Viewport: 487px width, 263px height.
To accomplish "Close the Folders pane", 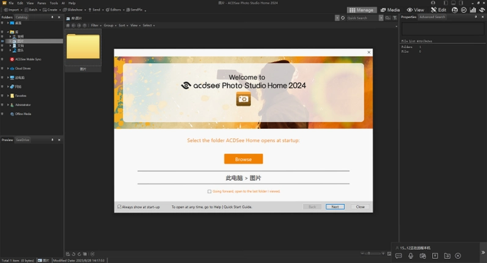I will click(x=59, y=17).
